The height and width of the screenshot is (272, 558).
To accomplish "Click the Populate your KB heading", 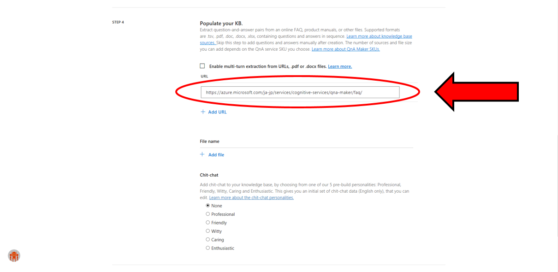I will (x=221, y=23).
